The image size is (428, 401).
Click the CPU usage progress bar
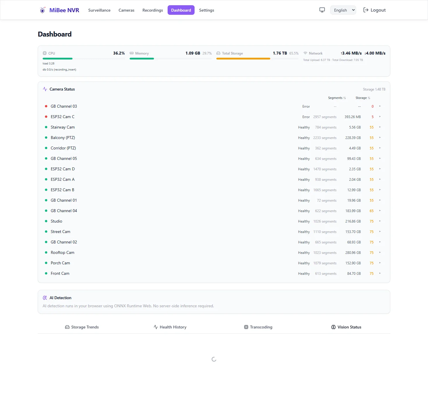pyautogui.click(x=84, y=59)
